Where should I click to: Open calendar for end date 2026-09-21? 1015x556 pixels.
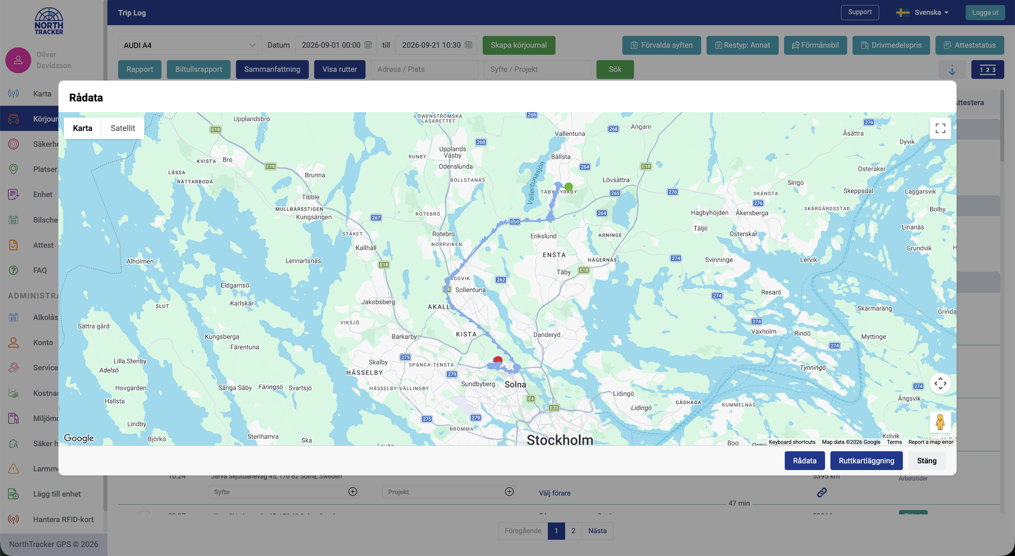[x=469, y=45]
